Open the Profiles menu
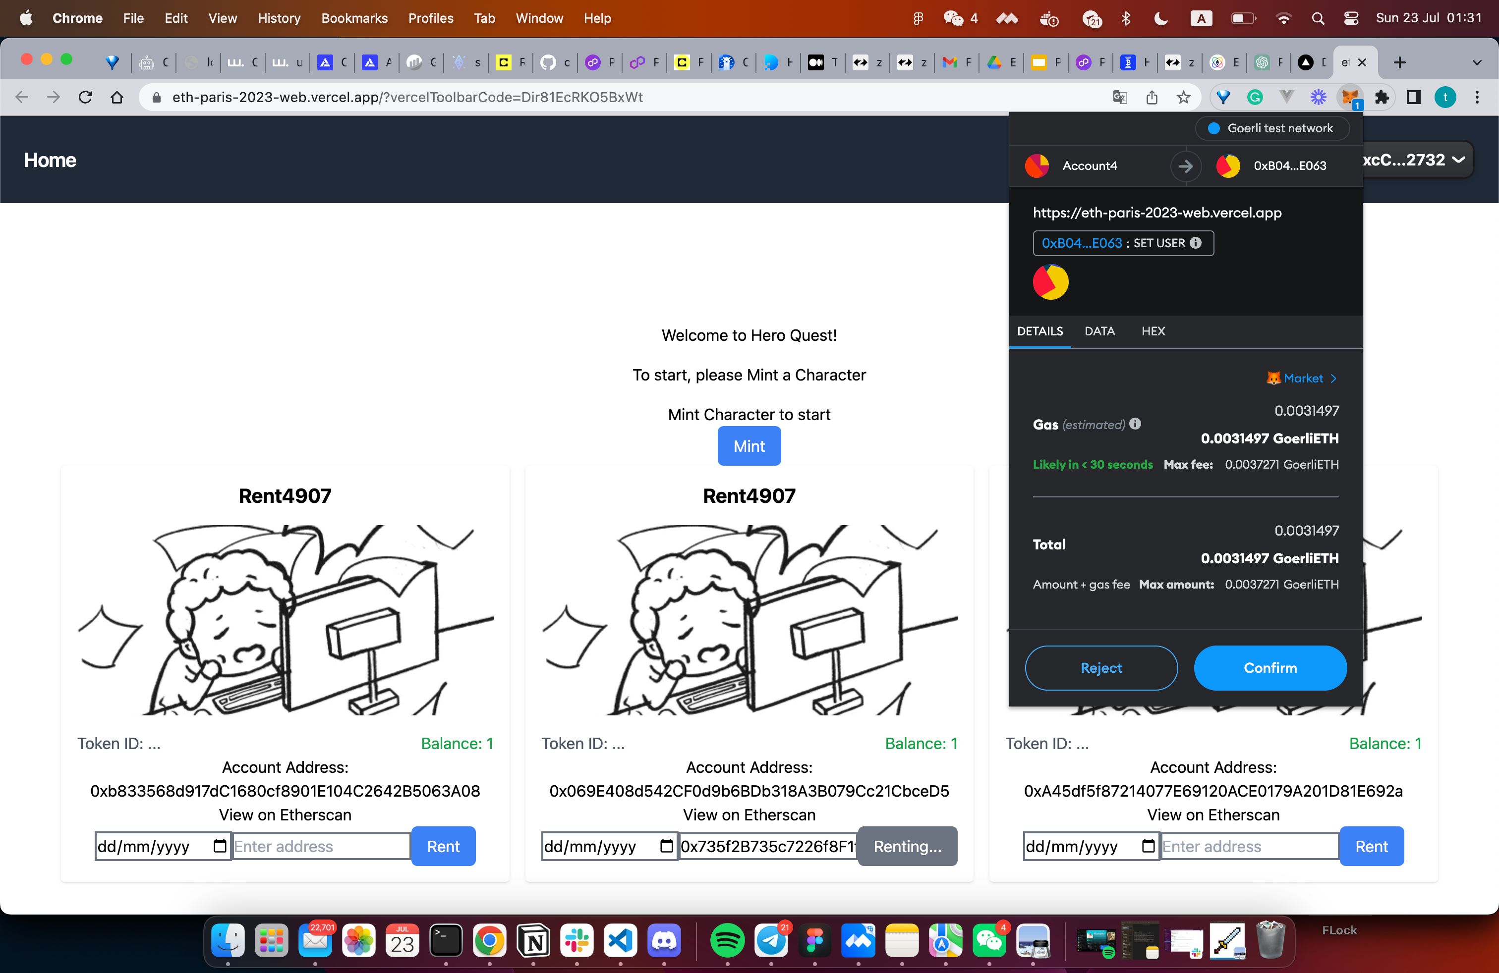The width and height of the screenshot is (1499, 973). 431,18
